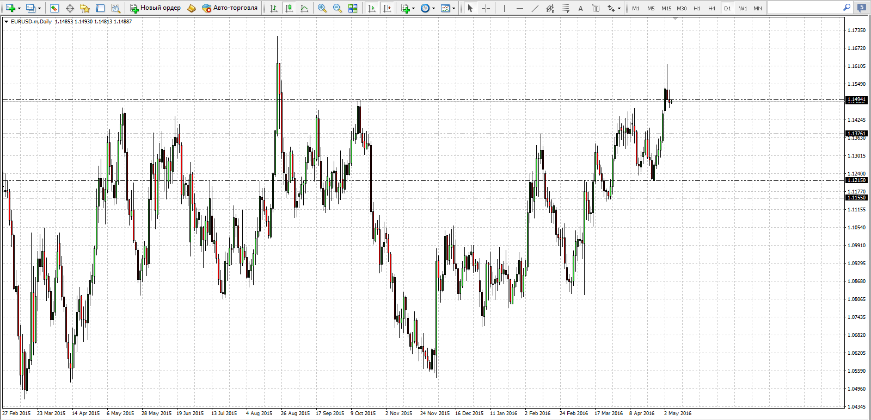Open the Market Watch window icon
871x420 pixels.
pyautogui.click(x=54, y=8)
